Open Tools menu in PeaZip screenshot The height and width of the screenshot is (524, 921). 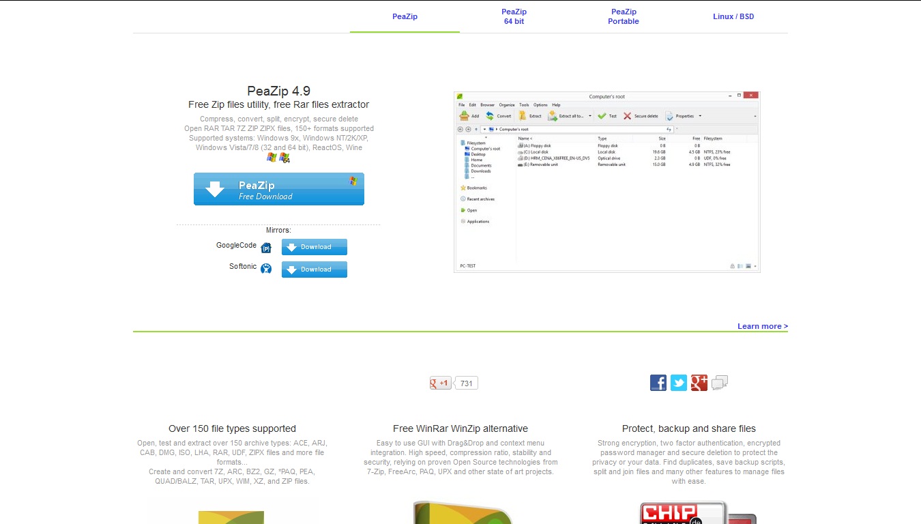click(x=524, y=105)
